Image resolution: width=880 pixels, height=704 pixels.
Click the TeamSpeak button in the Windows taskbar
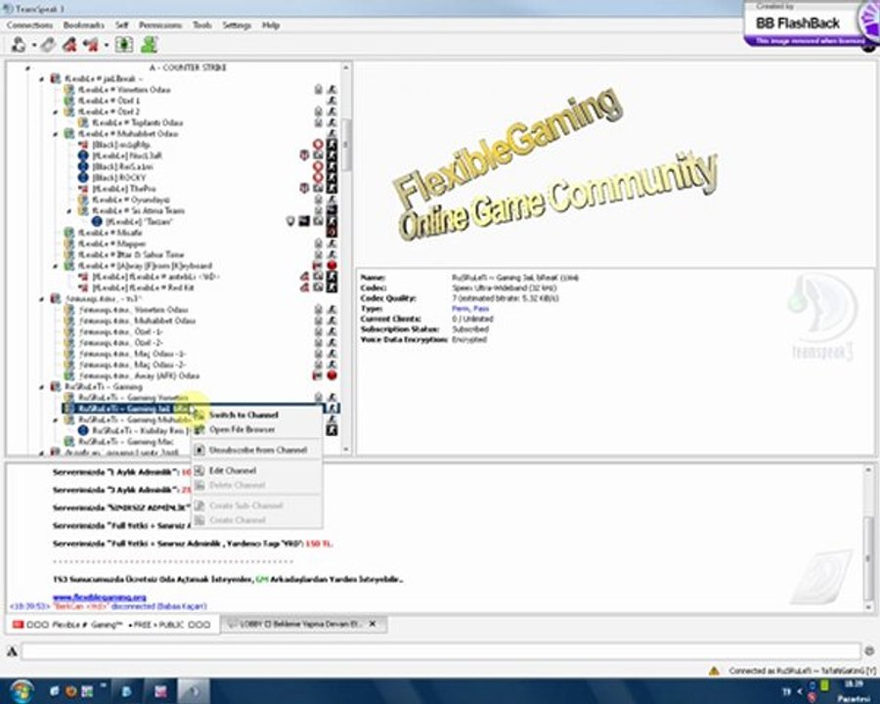193,691
